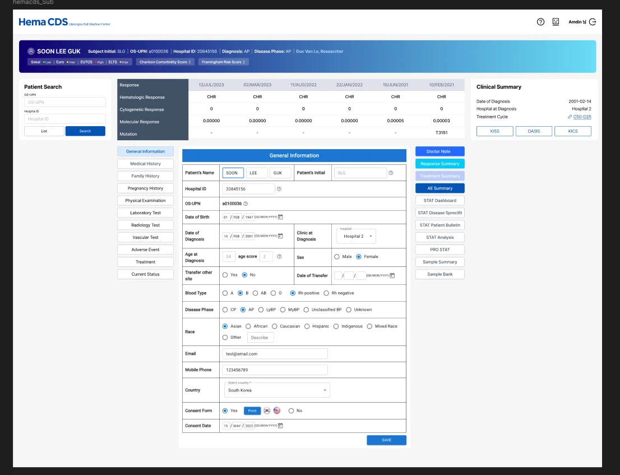Click the logout icon next to Amdin

pos(592,22)
